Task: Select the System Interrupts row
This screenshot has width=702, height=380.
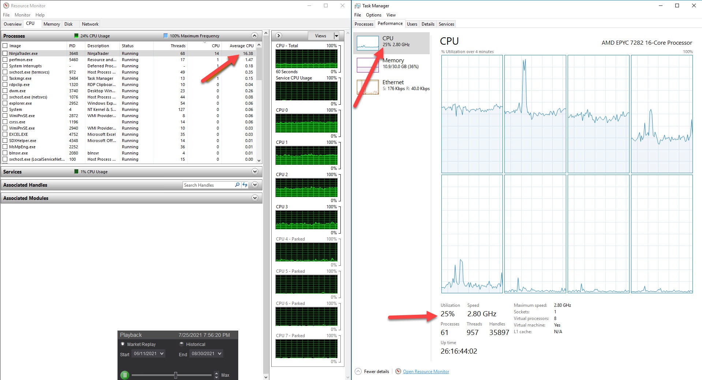Action: [x=128, y=66]
